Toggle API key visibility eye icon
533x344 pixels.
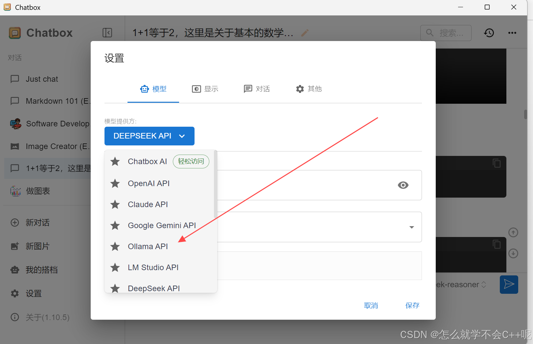click(403, 185)
